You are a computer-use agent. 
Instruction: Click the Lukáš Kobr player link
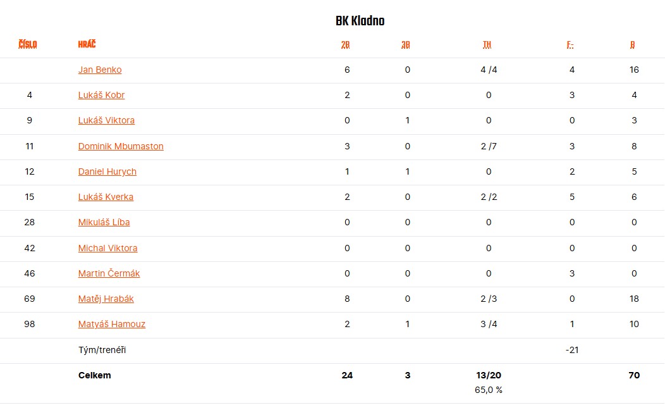[x=101, y=95]
